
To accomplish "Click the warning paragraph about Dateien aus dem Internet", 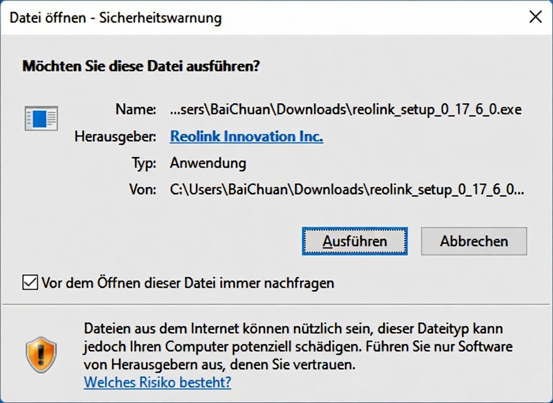I will click(x=298, y=346).
